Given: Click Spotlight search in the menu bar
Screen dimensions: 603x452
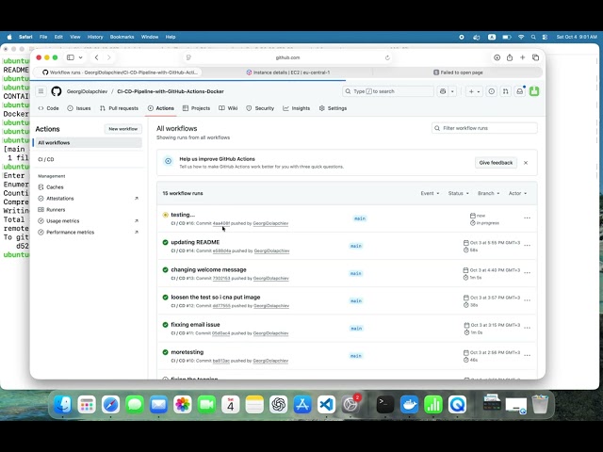Looking at the screenshot, I should coord(533,37).
